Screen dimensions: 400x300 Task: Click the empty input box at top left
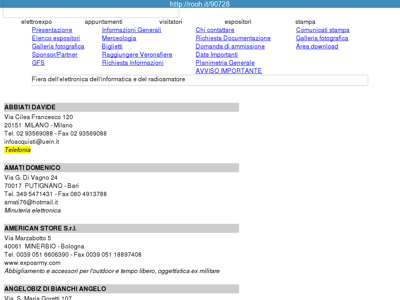point(91,13)
